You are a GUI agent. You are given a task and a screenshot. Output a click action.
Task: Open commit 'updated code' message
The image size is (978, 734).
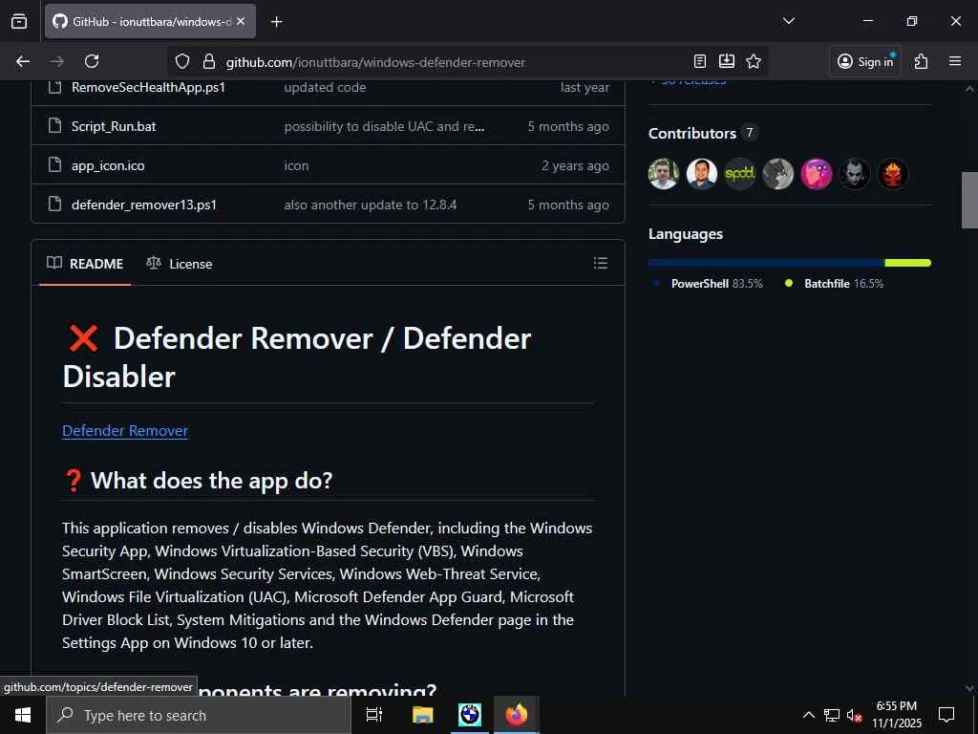(x=325, y=87)
